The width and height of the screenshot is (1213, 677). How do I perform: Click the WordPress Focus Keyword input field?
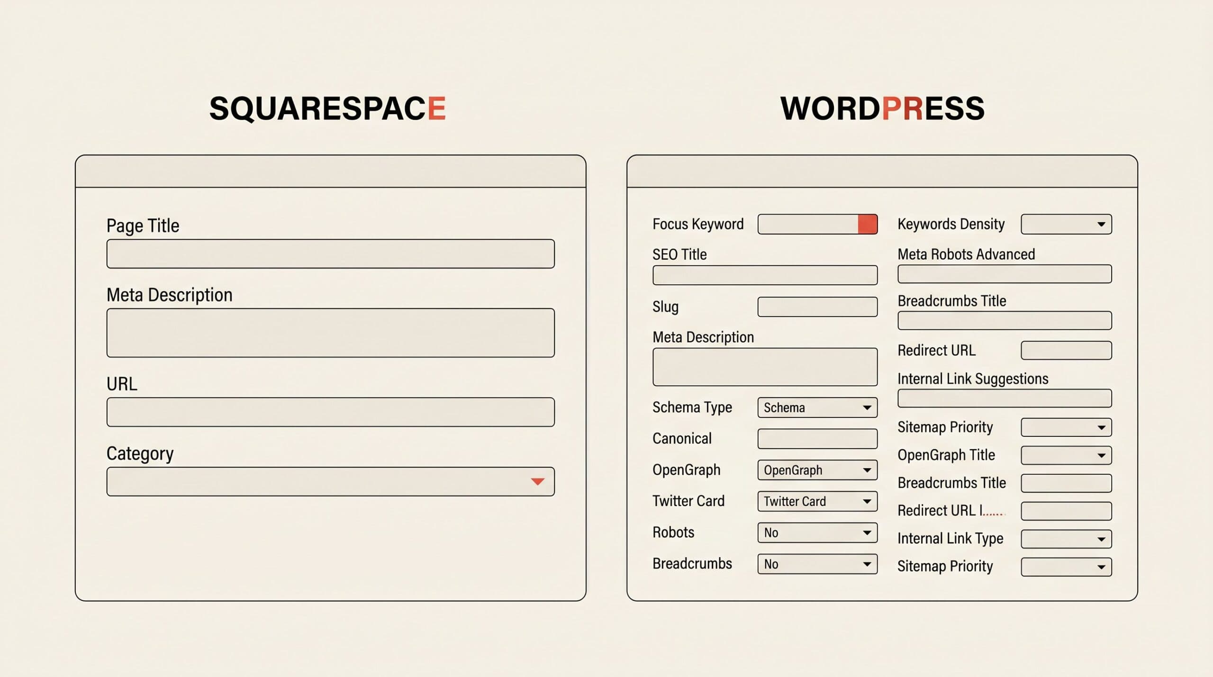point(817,224)
